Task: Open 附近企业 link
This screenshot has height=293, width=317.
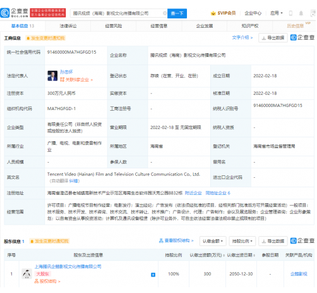Action: pyautogui.click(x=193, y=193)
